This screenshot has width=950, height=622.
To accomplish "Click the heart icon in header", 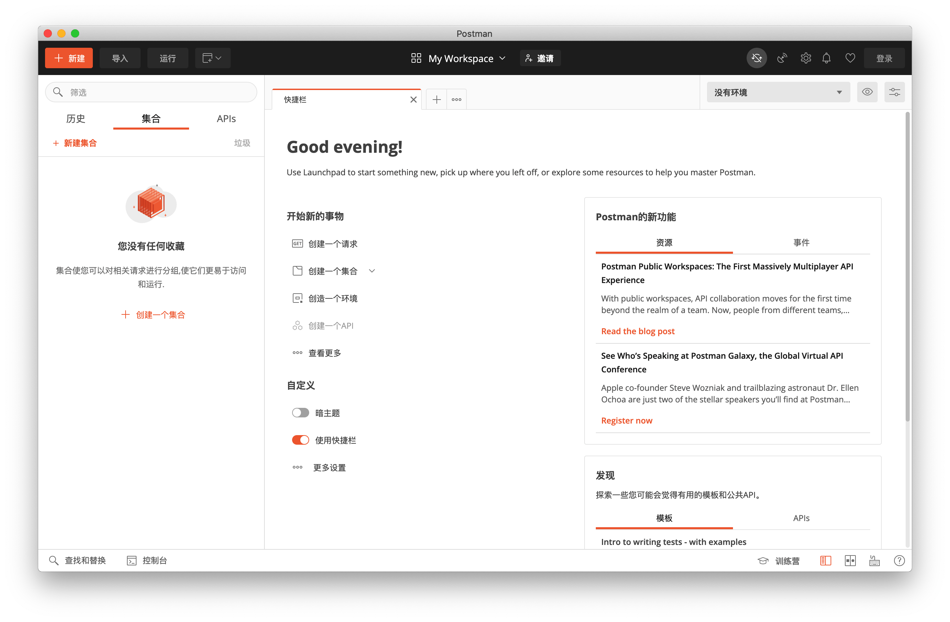I will tap(850, 58).
